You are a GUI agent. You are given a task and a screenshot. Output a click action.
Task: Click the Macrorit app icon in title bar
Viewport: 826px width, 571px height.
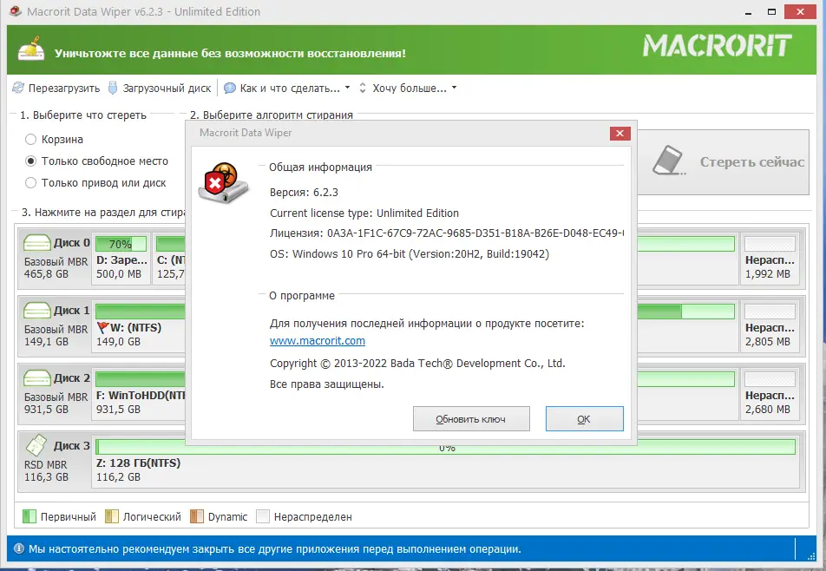(16, 11)
